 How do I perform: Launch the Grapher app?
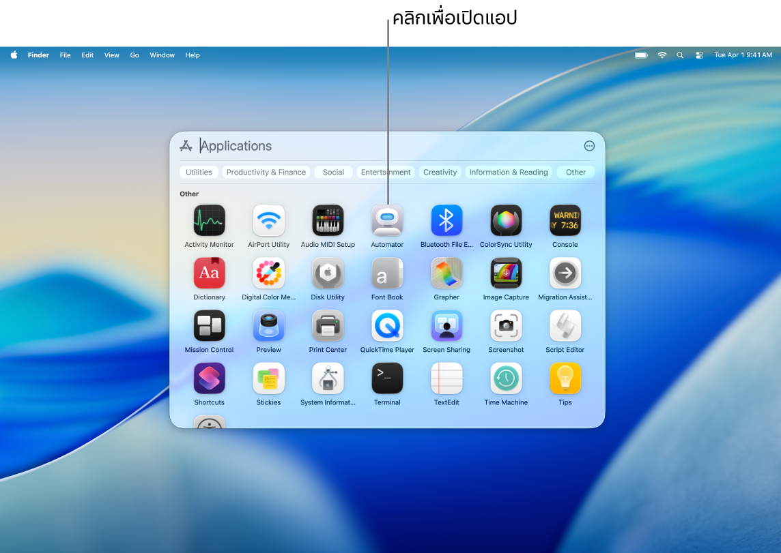446,273
